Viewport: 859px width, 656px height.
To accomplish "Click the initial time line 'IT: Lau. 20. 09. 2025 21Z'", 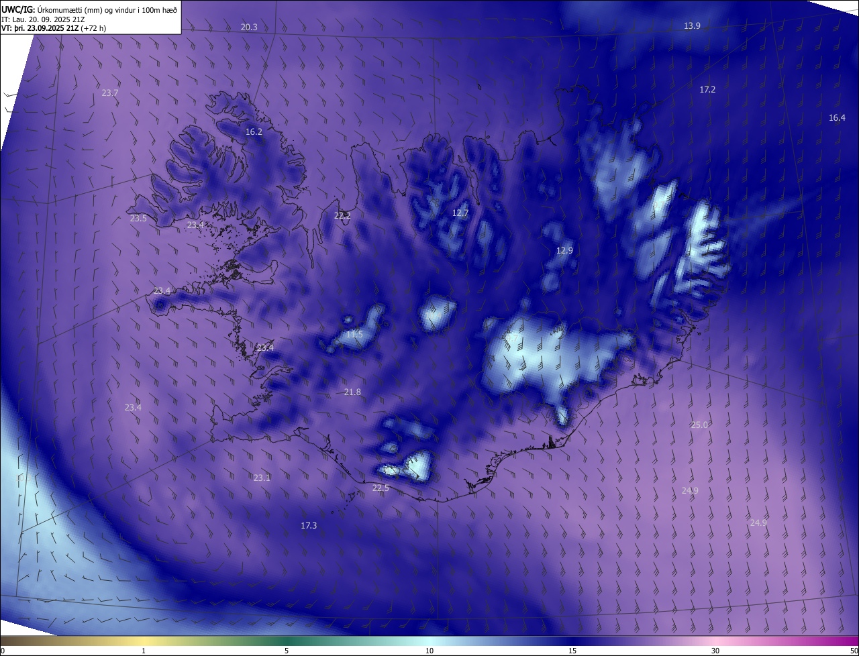I will point(43,19).
